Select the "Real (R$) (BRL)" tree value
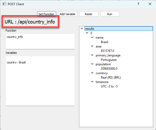This screenshot has width=156, height=130. [x=111, y=78]
